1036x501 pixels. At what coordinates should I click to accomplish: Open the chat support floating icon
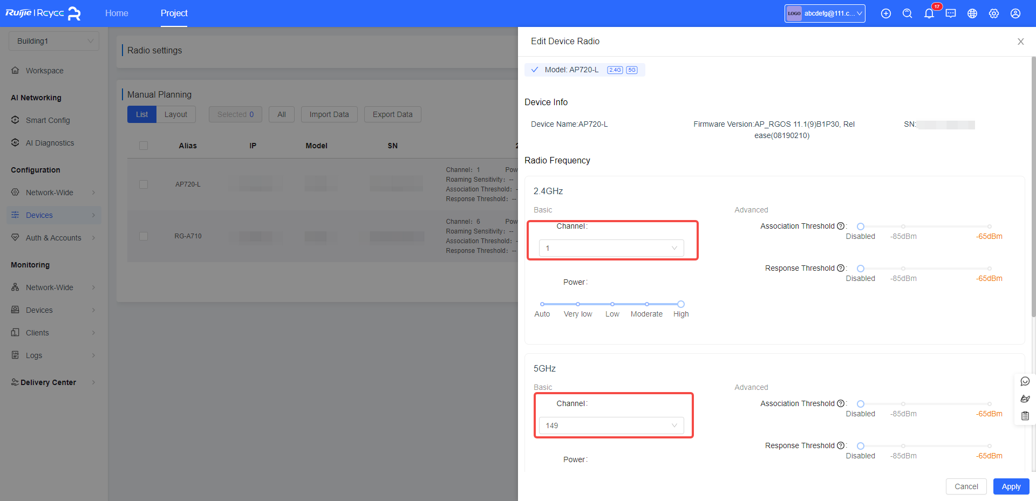tap(1025, 381)
